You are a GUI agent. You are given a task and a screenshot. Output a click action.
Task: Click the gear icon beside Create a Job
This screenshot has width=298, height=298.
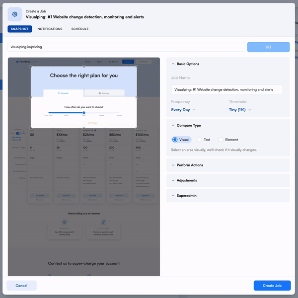click(14, 14)
